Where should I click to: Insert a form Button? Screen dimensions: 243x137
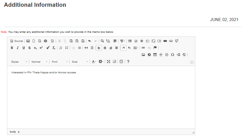pyautogui.click(x=165, y=41)
